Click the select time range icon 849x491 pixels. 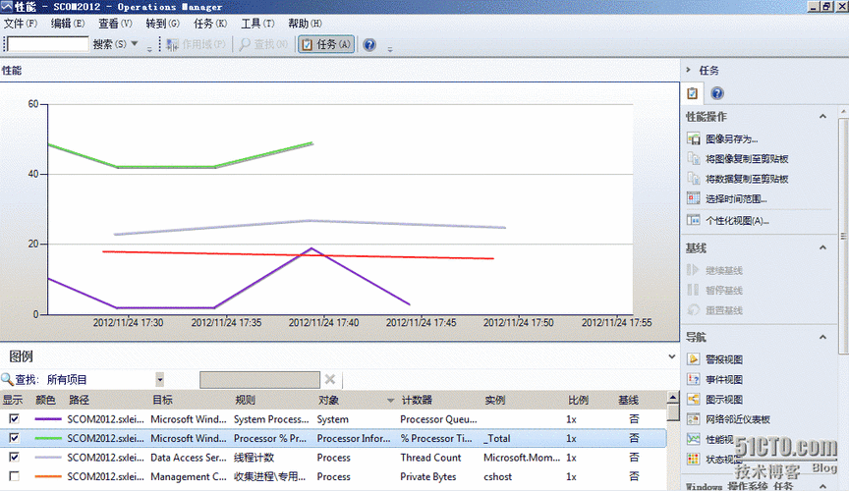pos(694,198)
